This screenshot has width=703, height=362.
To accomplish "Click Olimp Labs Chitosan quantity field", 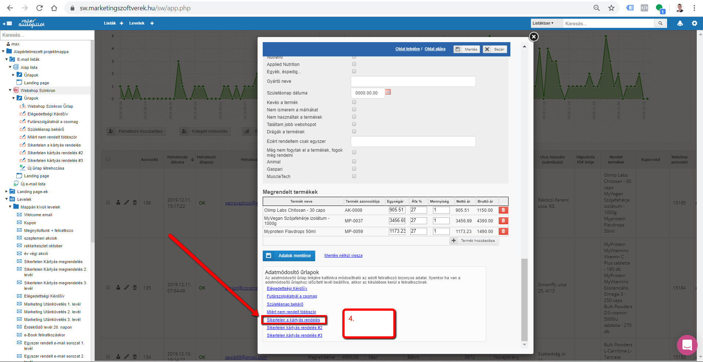I will pos(441,210).
